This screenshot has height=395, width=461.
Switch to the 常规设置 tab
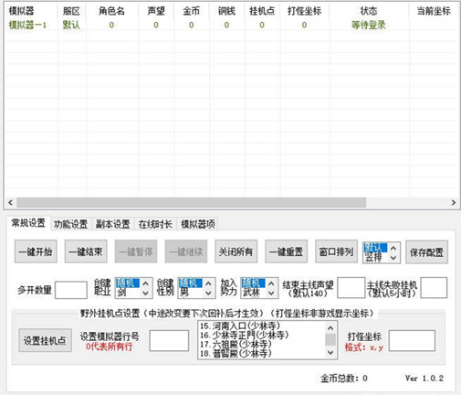click(x=28, y=223)
